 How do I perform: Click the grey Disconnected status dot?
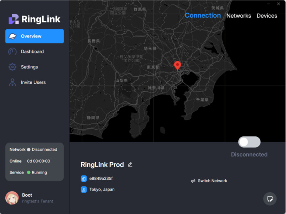(29, 150)
